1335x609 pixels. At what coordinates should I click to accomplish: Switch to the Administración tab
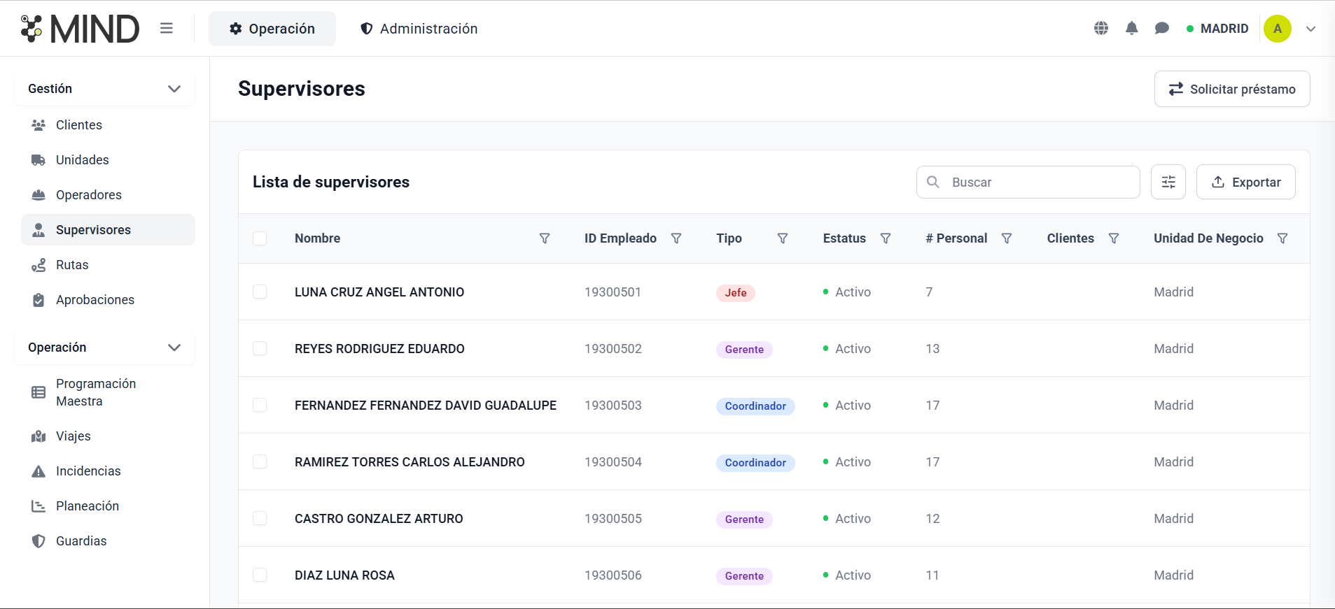pos(419,29)
